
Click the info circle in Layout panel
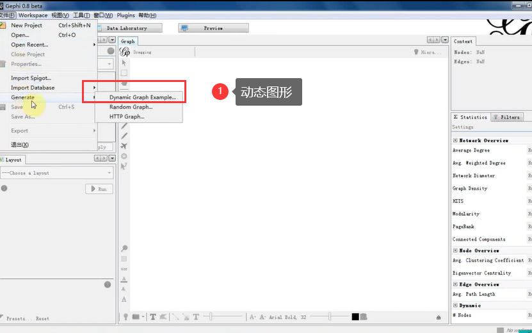(4, 188)
